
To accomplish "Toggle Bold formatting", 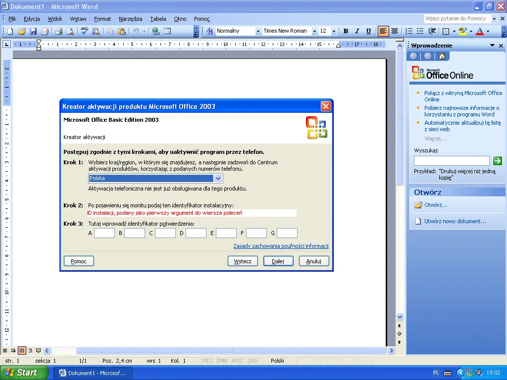I will [346, 31].
